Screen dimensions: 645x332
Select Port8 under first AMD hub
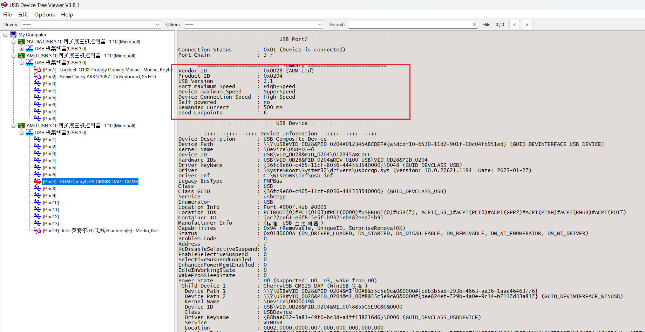point(49,119)
